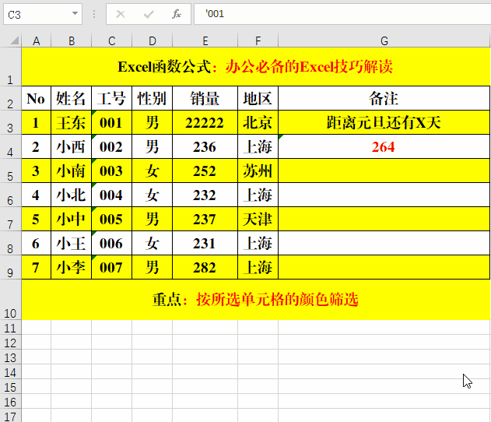The image size is (491, 422).
Task: Select column F header
Action: pos(258,40)
